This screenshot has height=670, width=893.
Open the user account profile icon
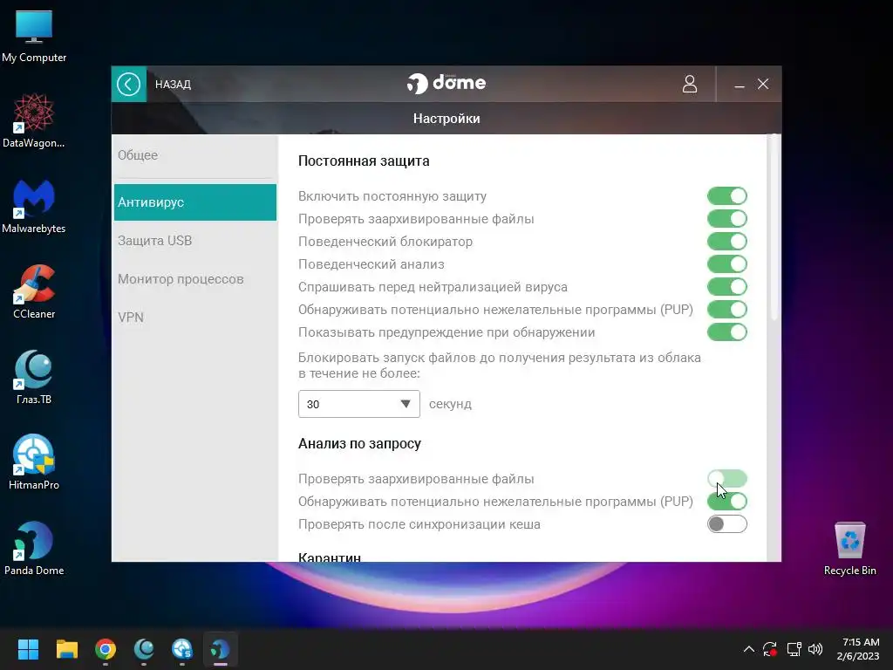[690, 85]
